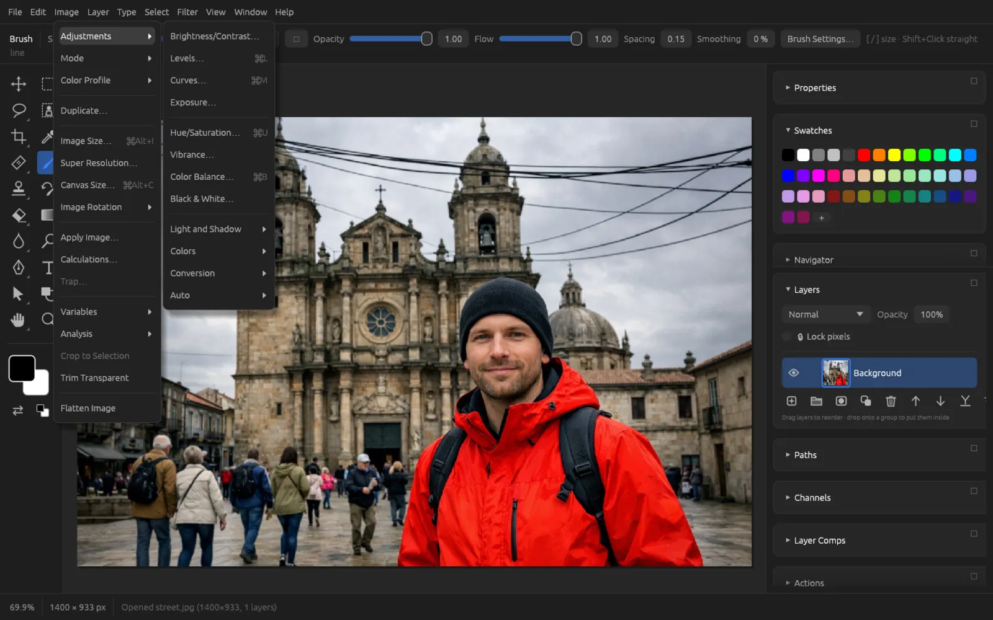Click the square icon on Properties panel header
Viewport: 993px width, 620px height.
coord(974,81)
